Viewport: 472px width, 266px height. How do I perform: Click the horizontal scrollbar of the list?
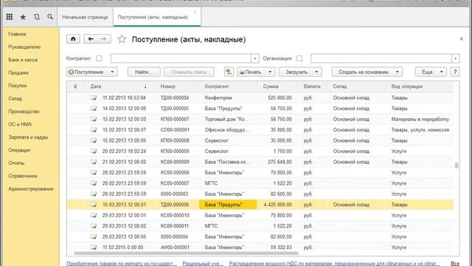point(186,253)
